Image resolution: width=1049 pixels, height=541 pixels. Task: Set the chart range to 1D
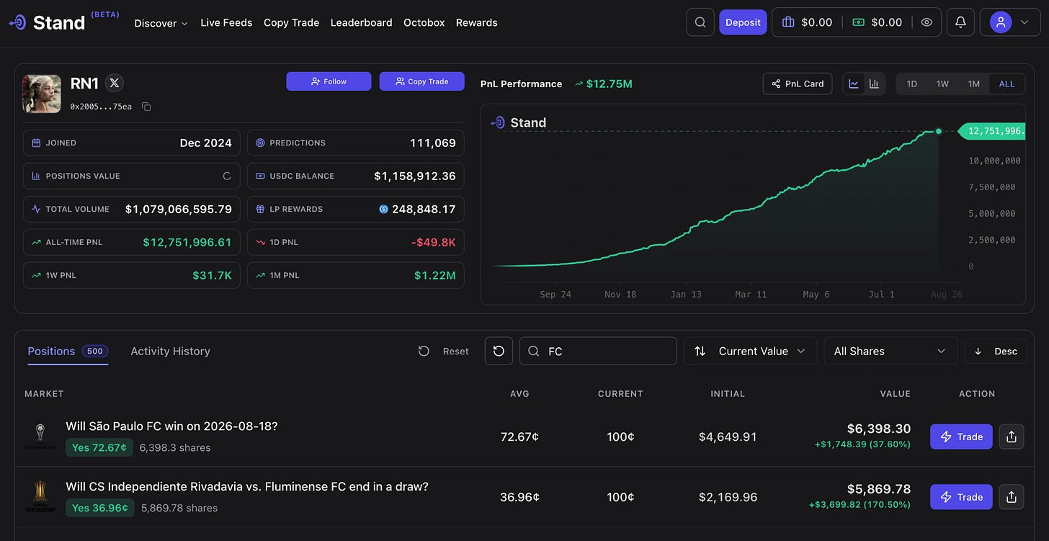pyautogui.click(x=911, y=84)
